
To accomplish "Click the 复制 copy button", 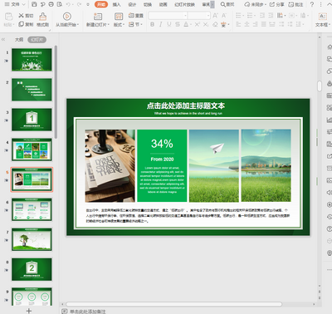I will click(26, 24).
